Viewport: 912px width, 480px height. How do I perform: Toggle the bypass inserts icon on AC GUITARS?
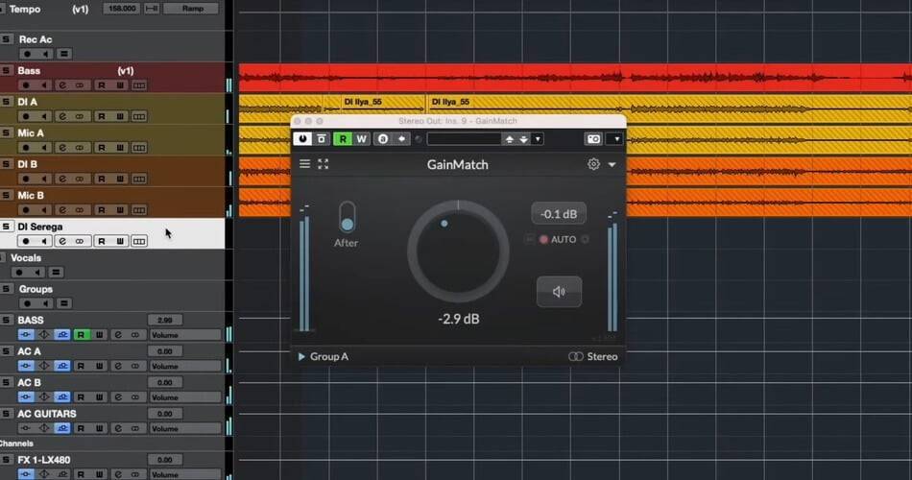point(26,429)
